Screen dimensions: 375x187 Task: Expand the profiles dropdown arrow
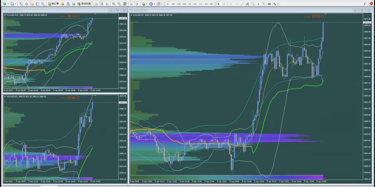(x=16, y=4)
